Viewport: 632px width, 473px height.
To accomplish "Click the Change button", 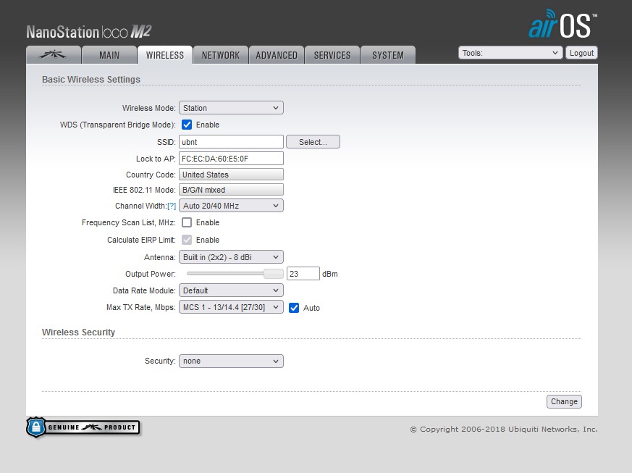I will pyautogui.click(x=564, y=401).
